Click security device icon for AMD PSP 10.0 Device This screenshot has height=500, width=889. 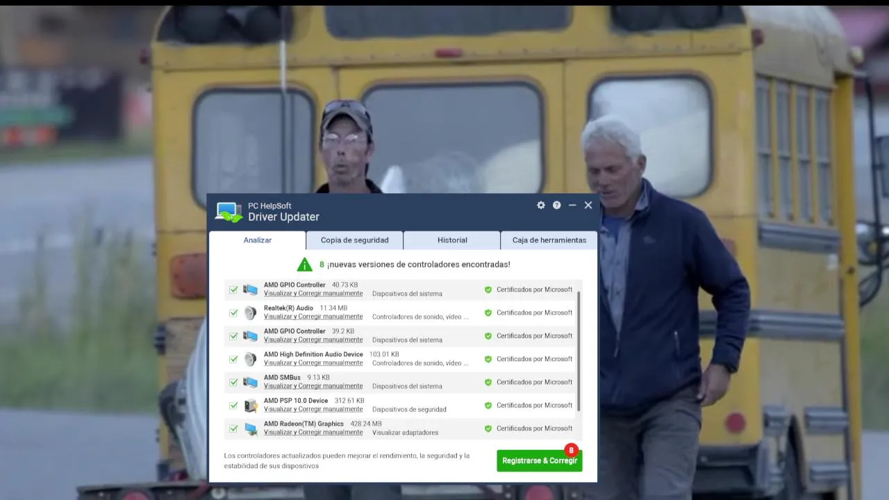(x=250, y=406)
